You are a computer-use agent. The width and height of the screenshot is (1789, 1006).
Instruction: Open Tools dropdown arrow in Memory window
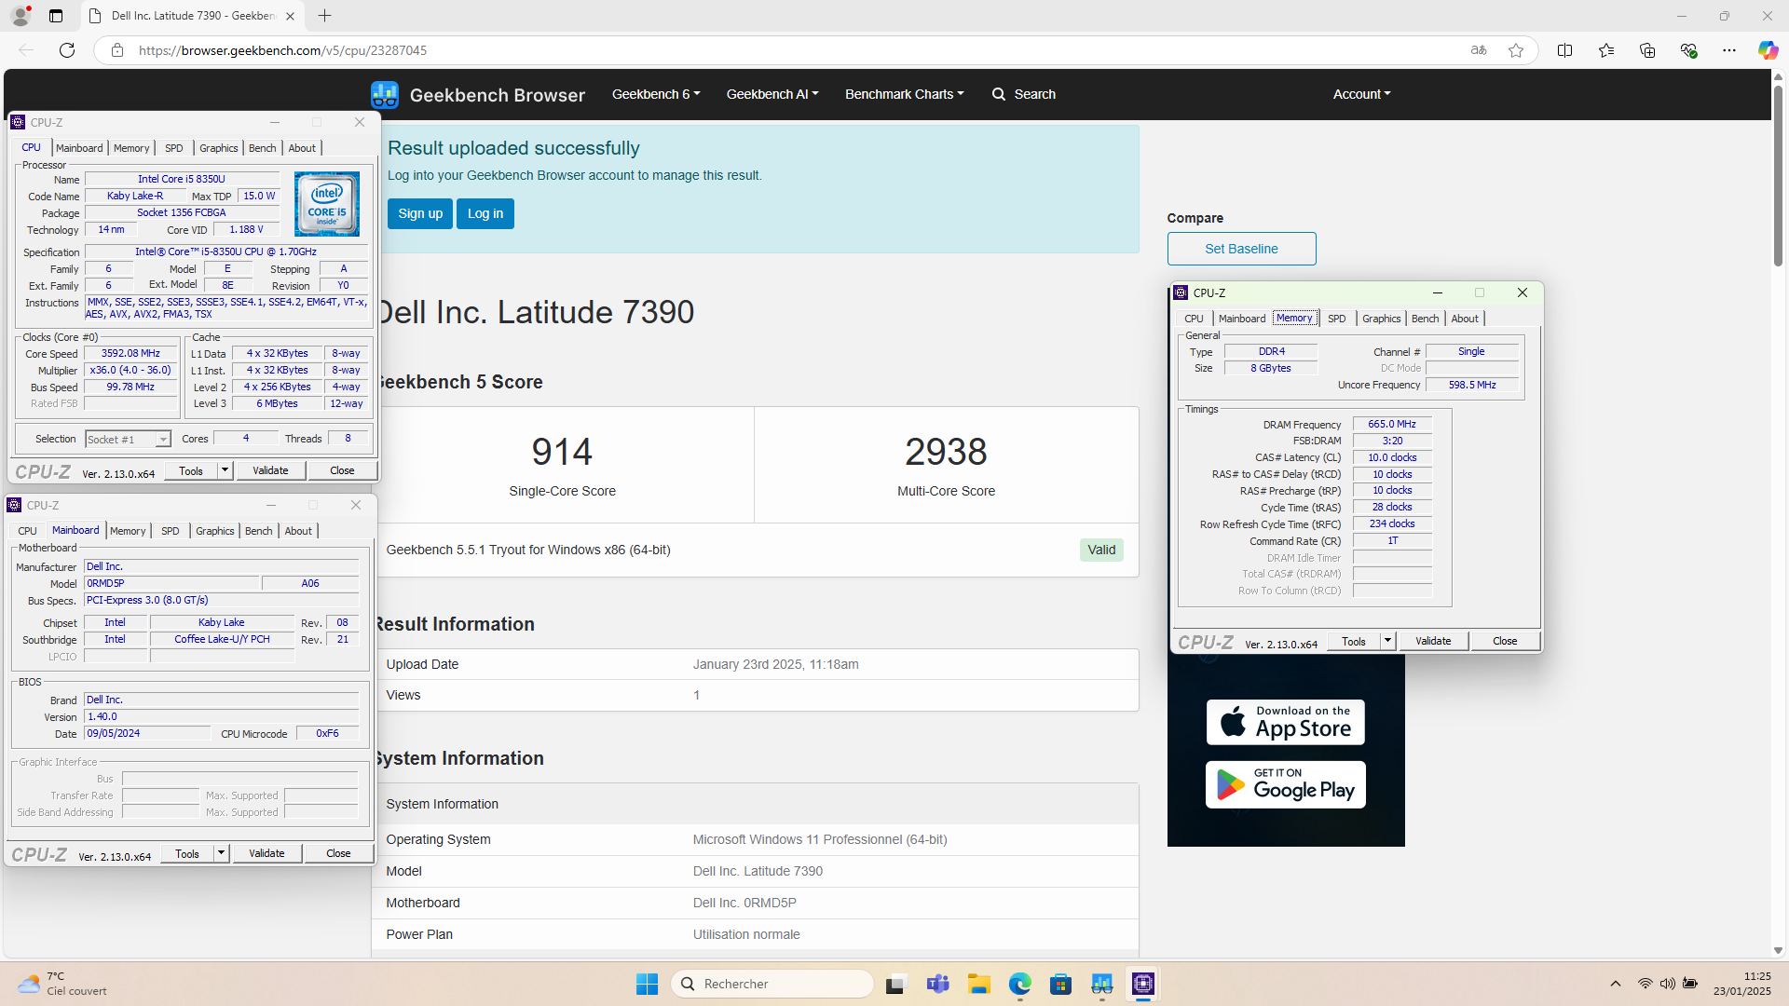click(x=1387, y=641)
